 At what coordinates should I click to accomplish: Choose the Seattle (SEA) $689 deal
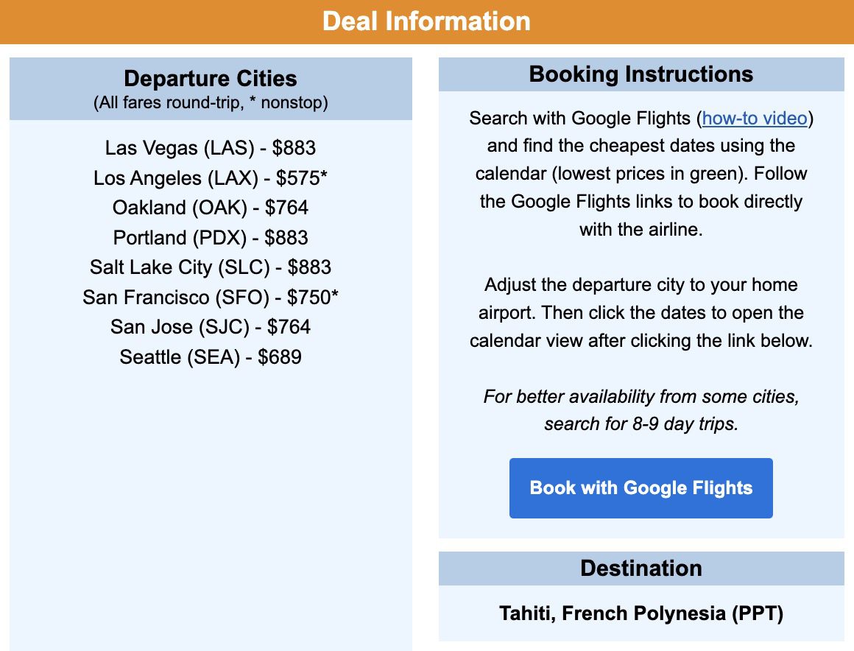210,357
